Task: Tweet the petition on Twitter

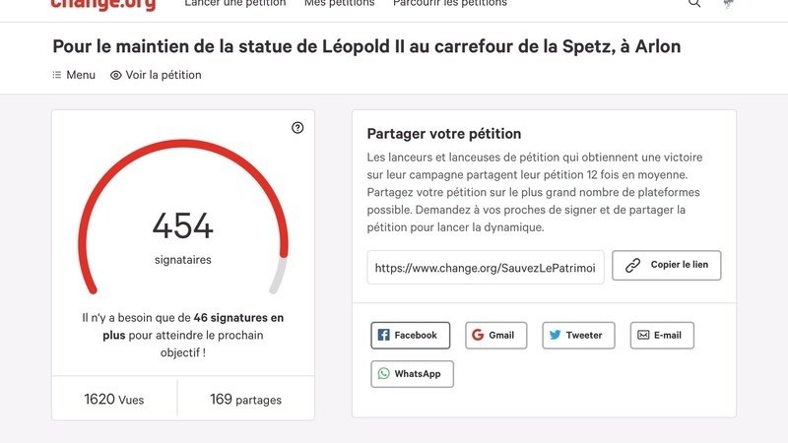Action: (x=578, y=335)
